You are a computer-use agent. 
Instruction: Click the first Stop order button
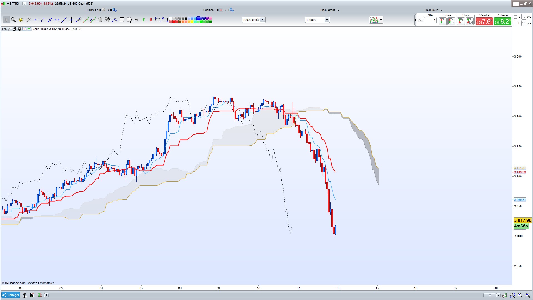pyautogui.click(x=461, y=21)
